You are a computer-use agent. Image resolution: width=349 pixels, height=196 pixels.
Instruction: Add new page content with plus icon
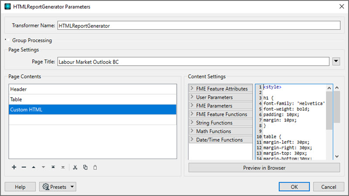14,167
